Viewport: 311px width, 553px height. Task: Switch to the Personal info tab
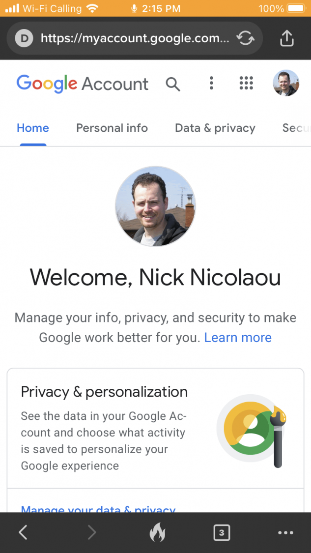[112, 128]
